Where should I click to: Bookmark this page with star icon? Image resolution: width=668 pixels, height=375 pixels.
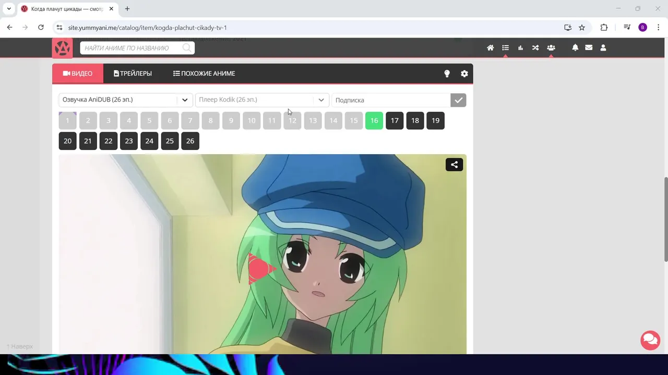(582, 28)
